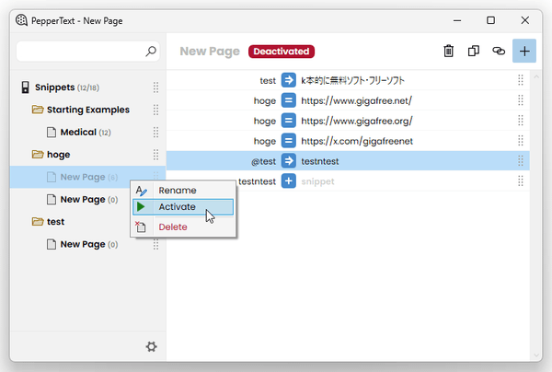This screenshot has height=372, width=552.
Task: Click the scroll up arrow of the snippet list
Action: (536, 76)
